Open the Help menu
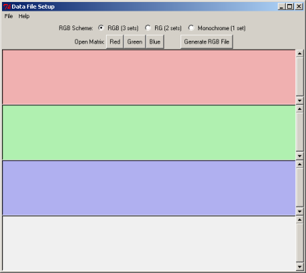This screenshot has height=273, width=306. tap(24, 16)
